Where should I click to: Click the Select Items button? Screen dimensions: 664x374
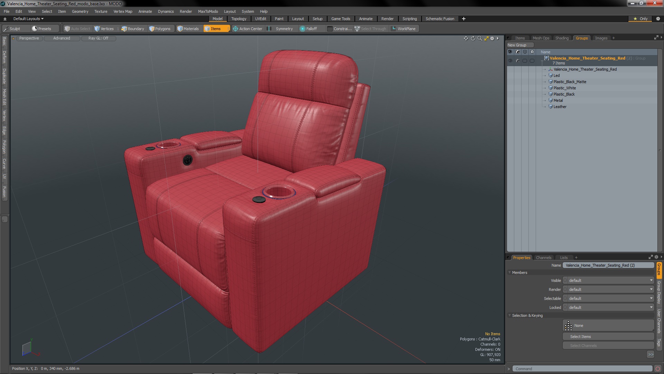tap(608, 337)
